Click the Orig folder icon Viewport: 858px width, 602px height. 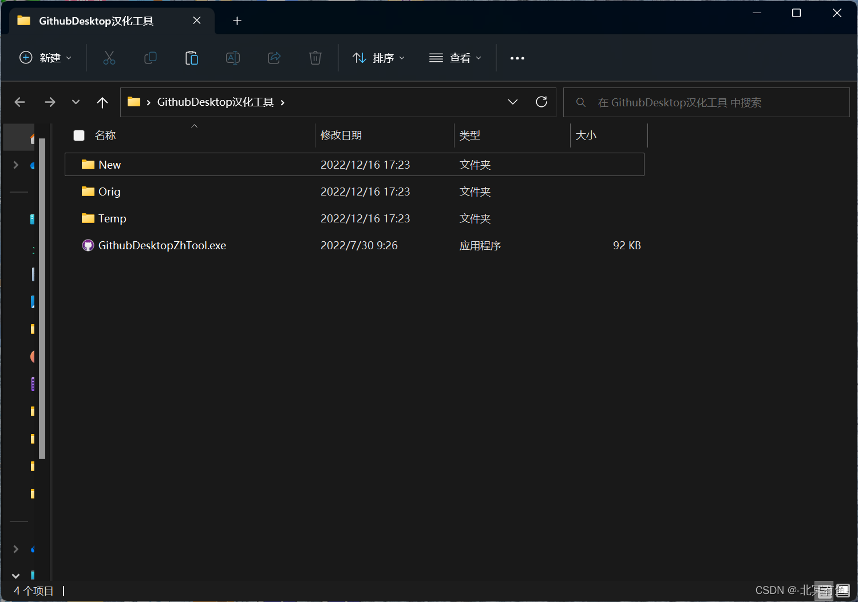tap(88, 192)
